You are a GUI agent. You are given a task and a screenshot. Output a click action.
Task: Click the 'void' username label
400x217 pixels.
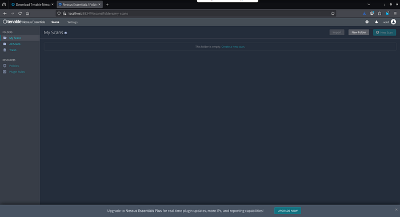point(386,22)
